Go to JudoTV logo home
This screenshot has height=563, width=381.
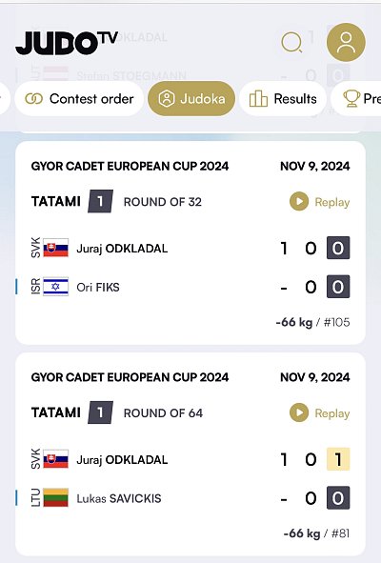pyautogui.click(x=67, y=43)
